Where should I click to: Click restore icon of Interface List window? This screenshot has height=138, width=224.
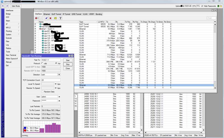(x=213, y=10)
